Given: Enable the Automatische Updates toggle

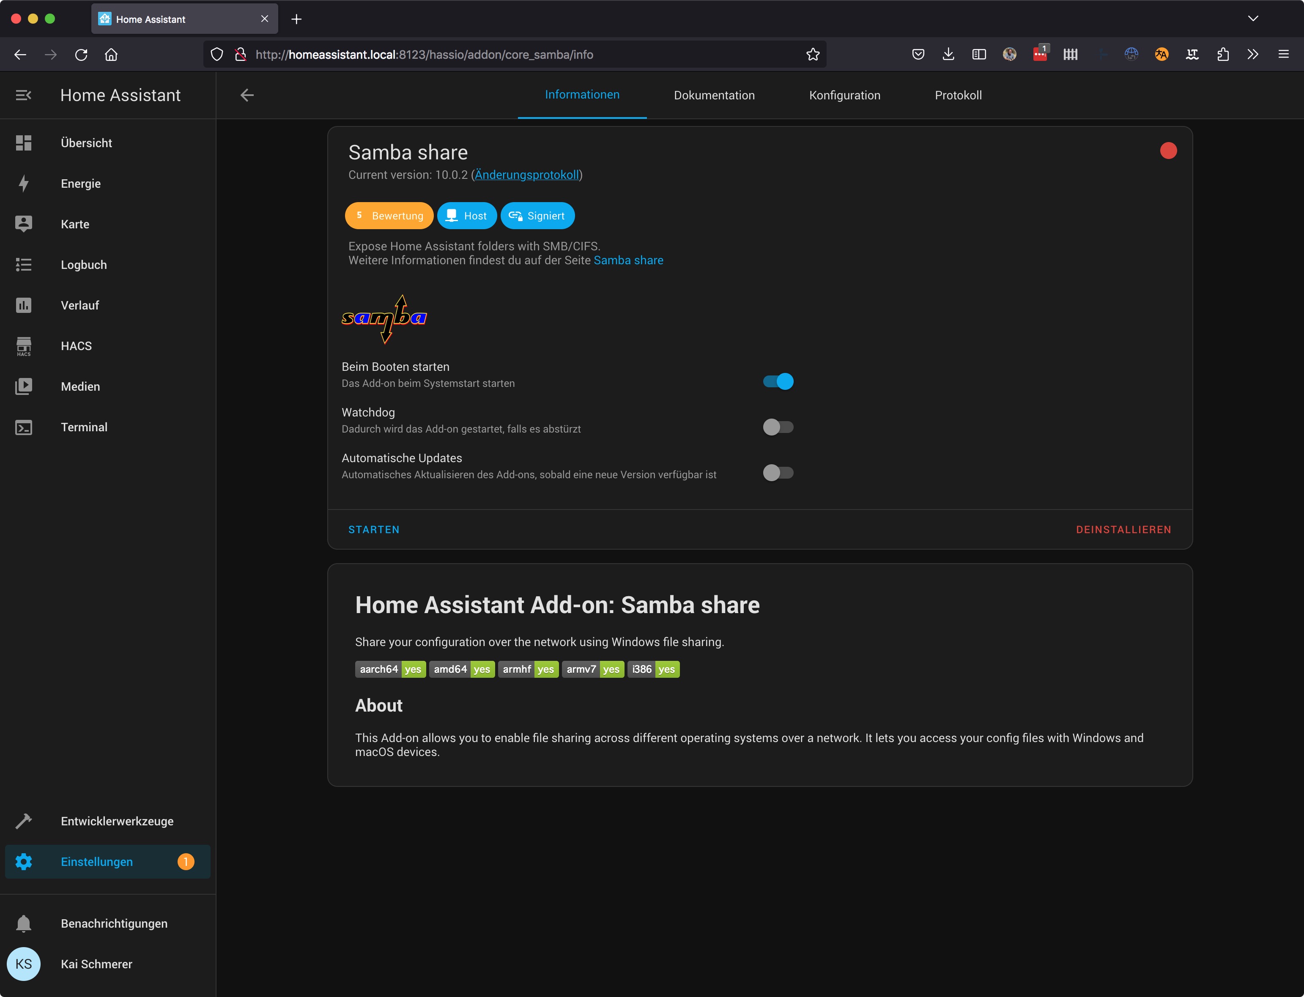Looking at the screenshot, I should click(x=778, y=473).
